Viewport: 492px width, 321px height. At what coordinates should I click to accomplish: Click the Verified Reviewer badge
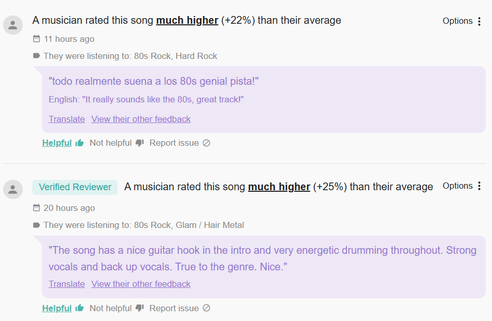(x=75, y=187)
